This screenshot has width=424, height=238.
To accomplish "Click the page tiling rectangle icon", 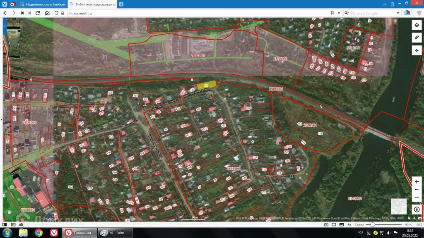I will [x=334, y=224].
